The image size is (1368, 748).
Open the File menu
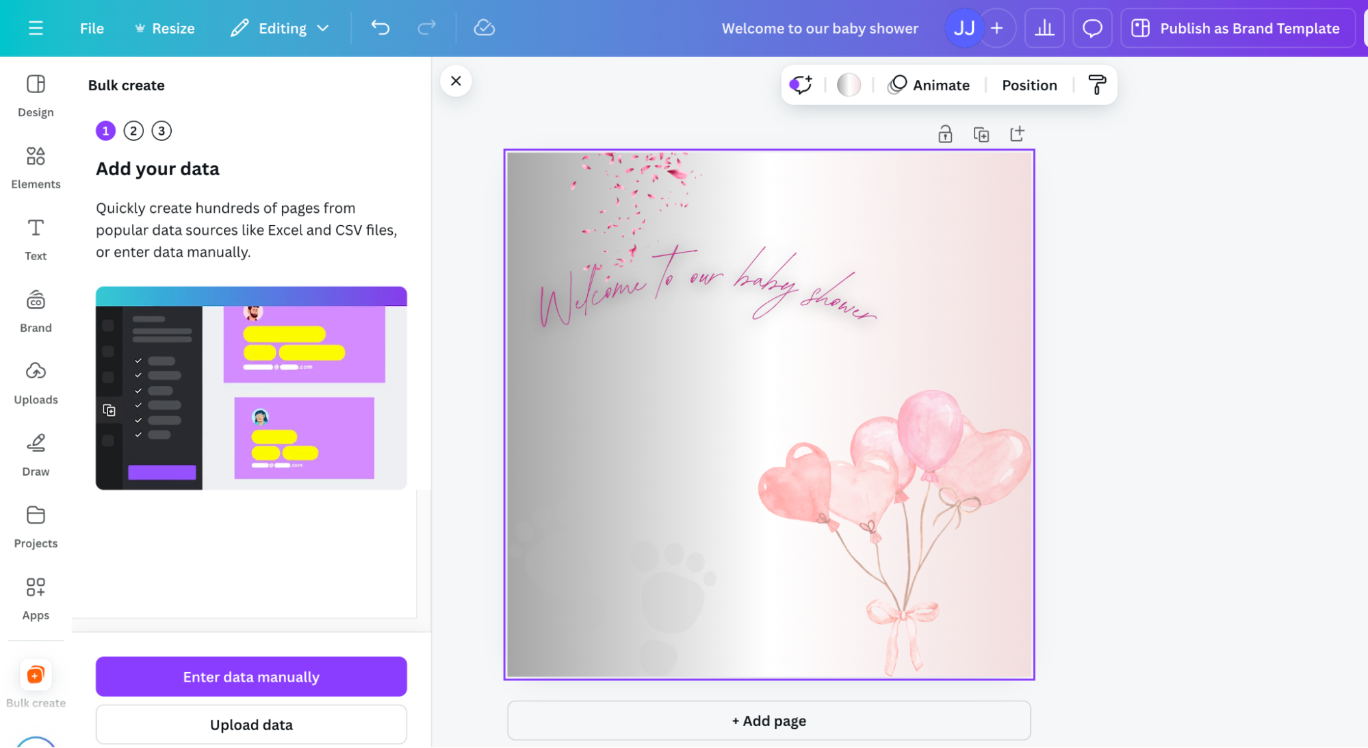click(92, 28)
